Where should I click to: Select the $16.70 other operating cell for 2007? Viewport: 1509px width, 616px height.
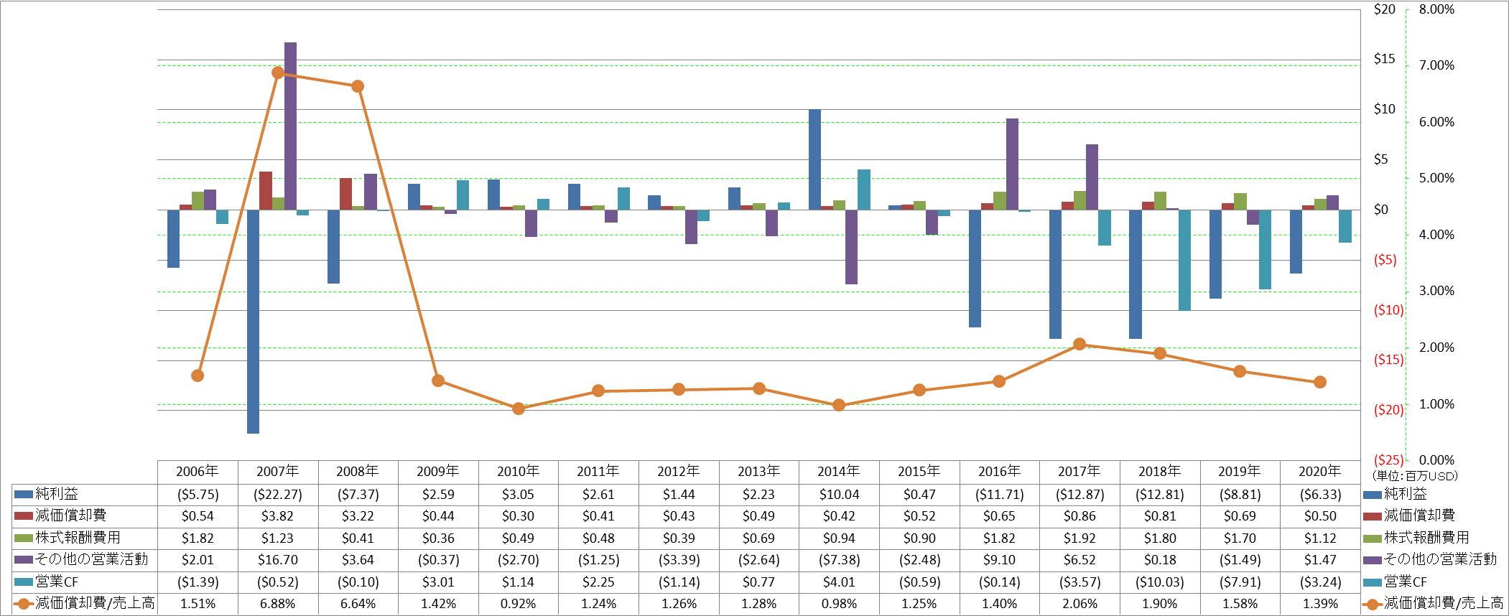[278, 560]
